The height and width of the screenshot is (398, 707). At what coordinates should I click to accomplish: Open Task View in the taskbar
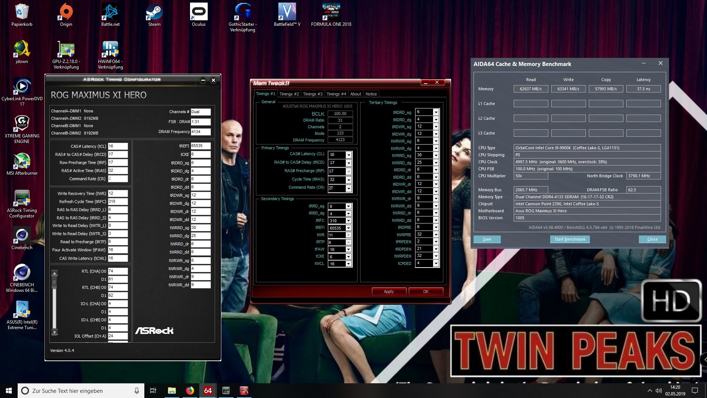click(153, 391)
